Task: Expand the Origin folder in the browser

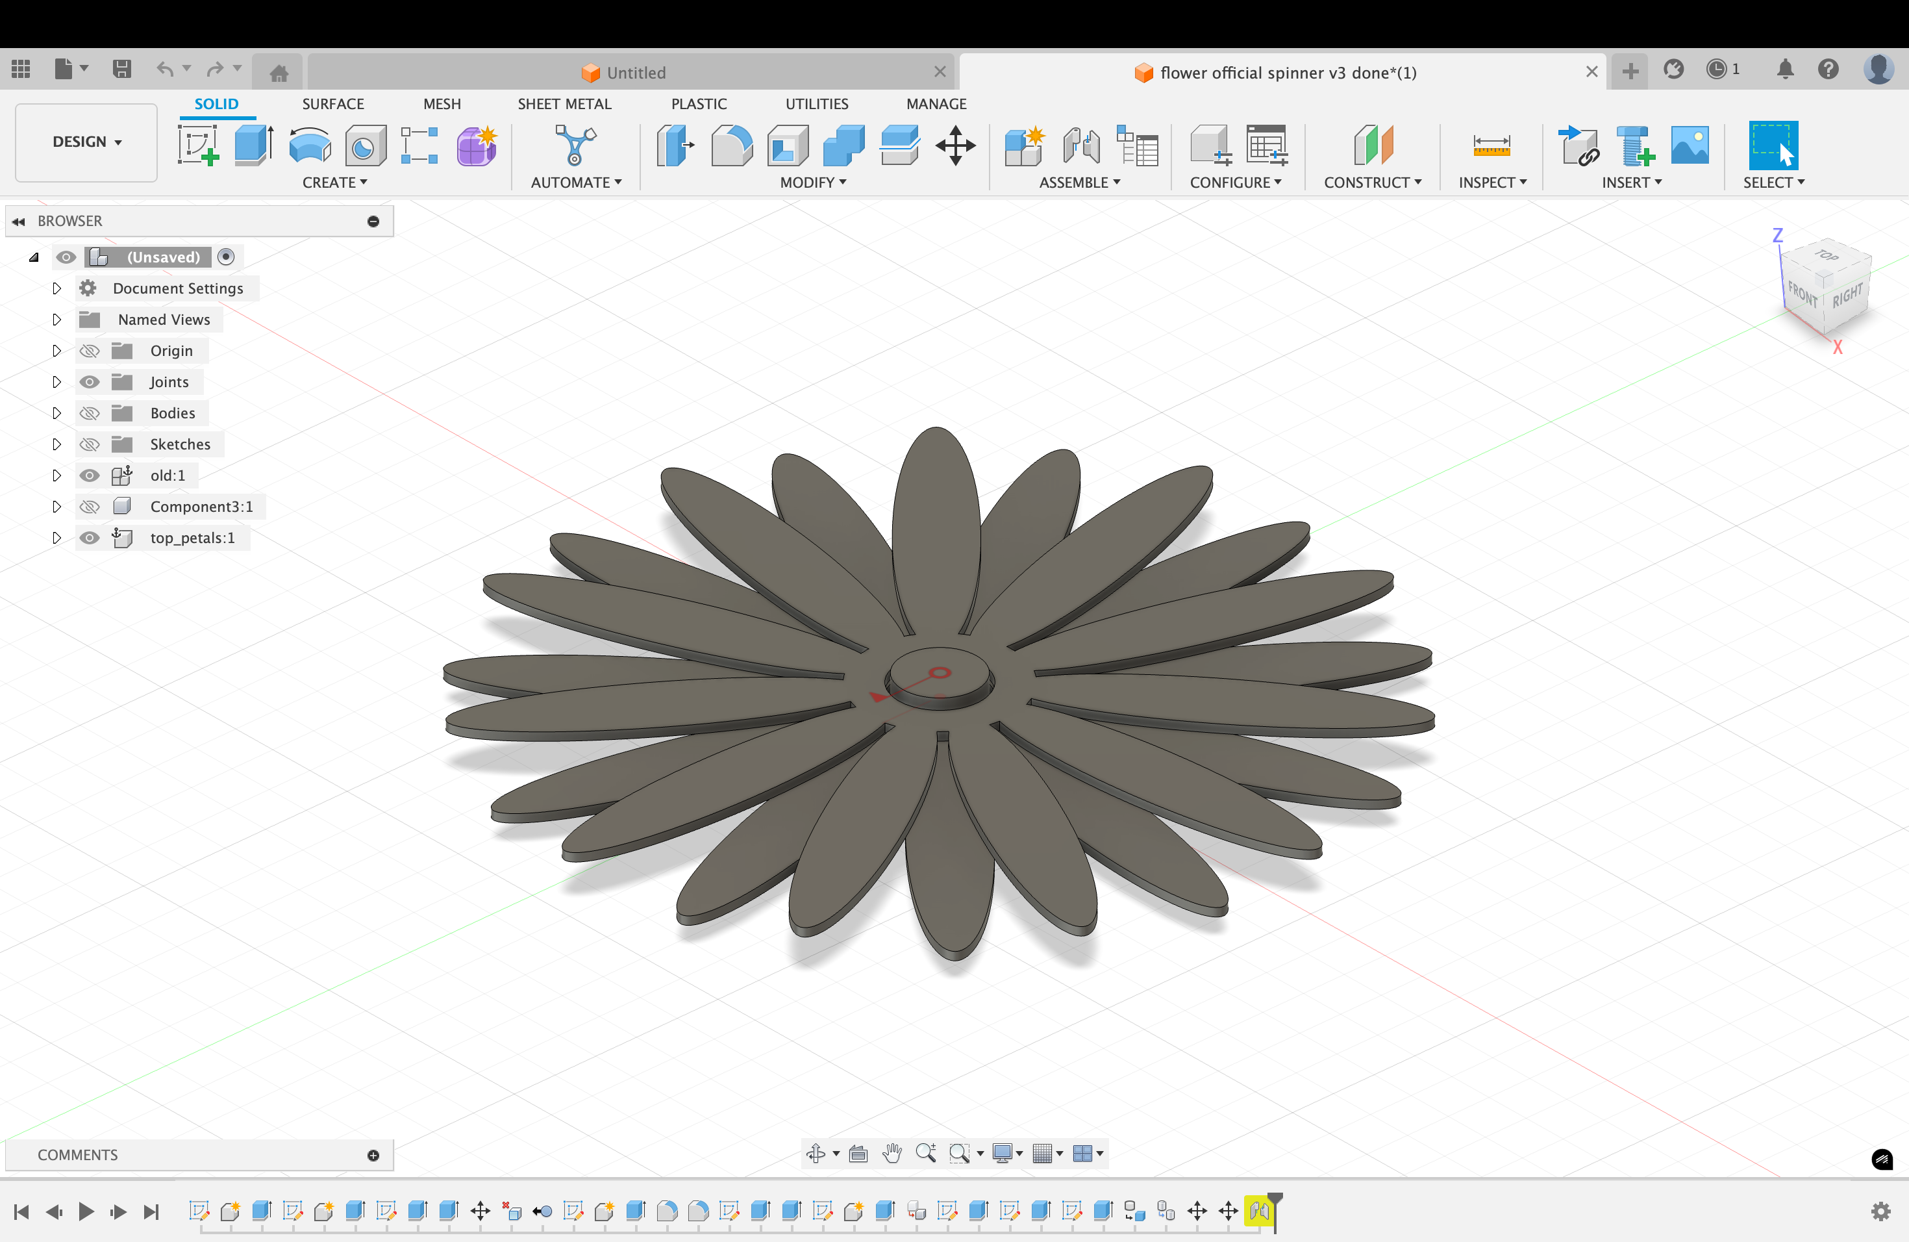Action: [56, 351]
